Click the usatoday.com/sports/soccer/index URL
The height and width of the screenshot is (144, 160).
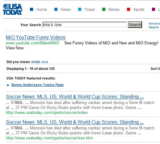pos(47,113)
